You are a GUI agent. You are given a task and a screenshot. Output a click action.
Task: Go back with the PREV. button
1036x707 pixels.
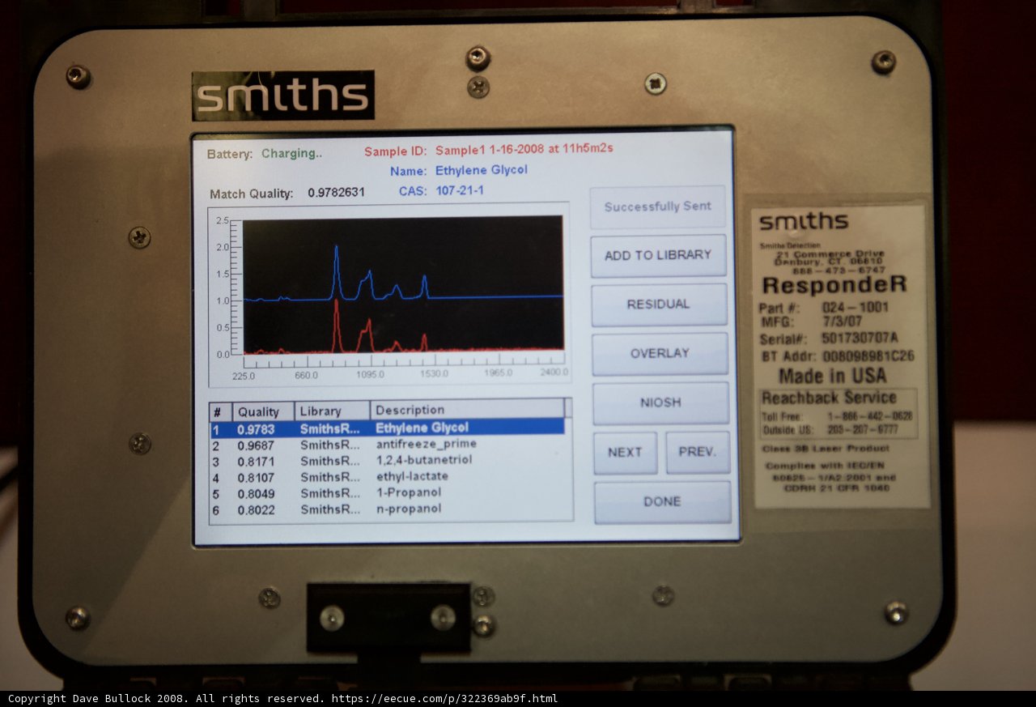698,452
